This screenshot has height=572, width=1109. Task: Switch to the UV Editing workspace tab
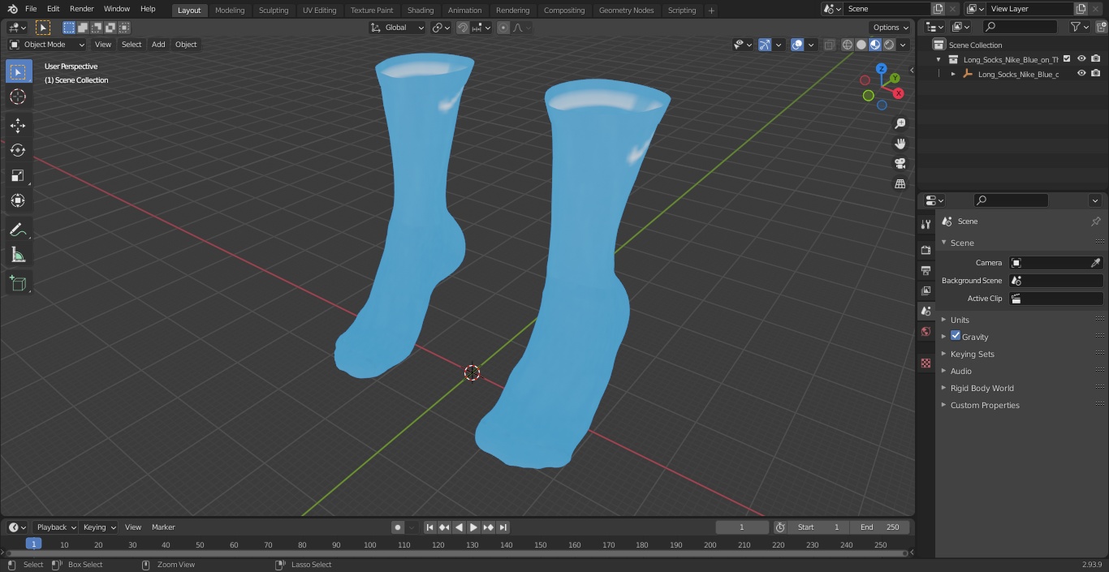tap(319, 11)
